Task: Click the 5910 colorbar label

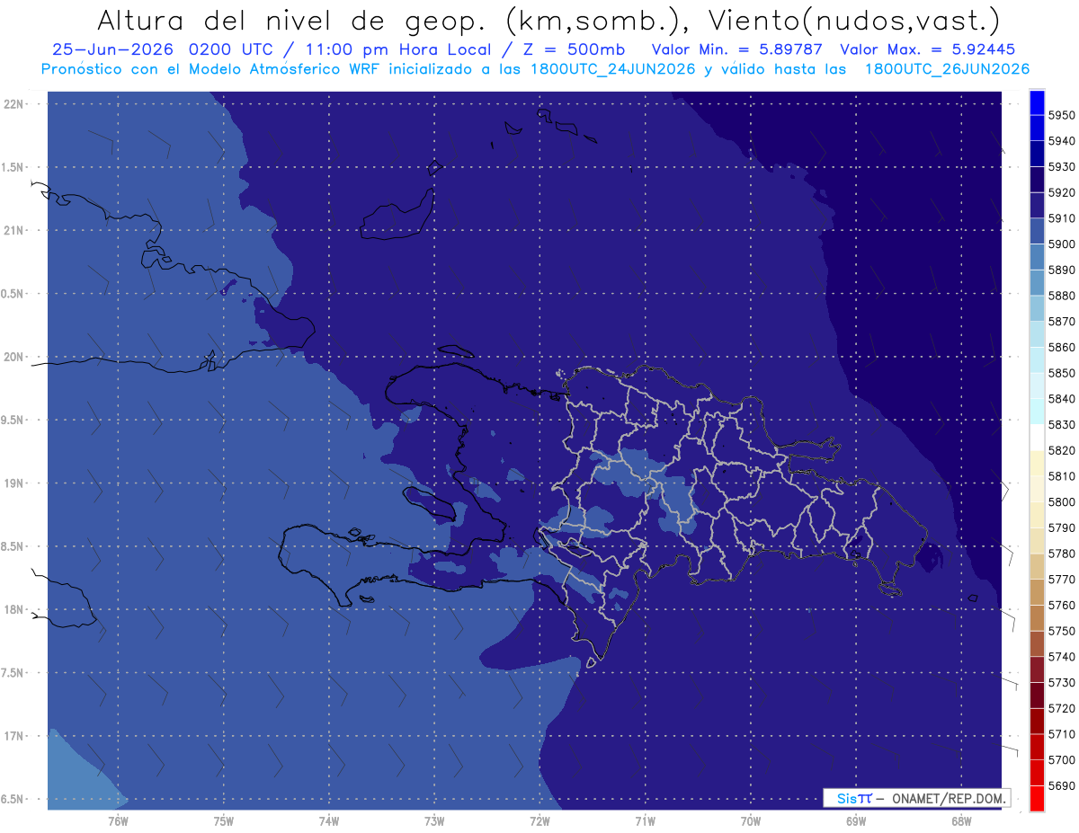Action: (x=1061, y=218)
